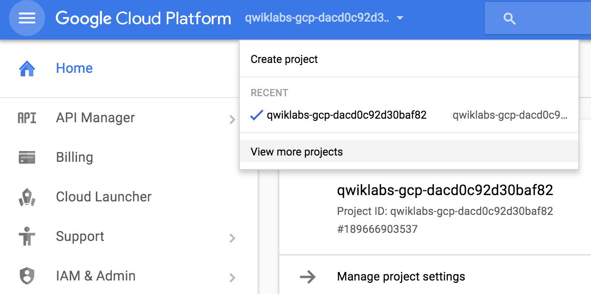The width and height of the screenshot is (591, 294).
Task: Expand the API Manager submenu chevron
Action: tap(232, 119)
